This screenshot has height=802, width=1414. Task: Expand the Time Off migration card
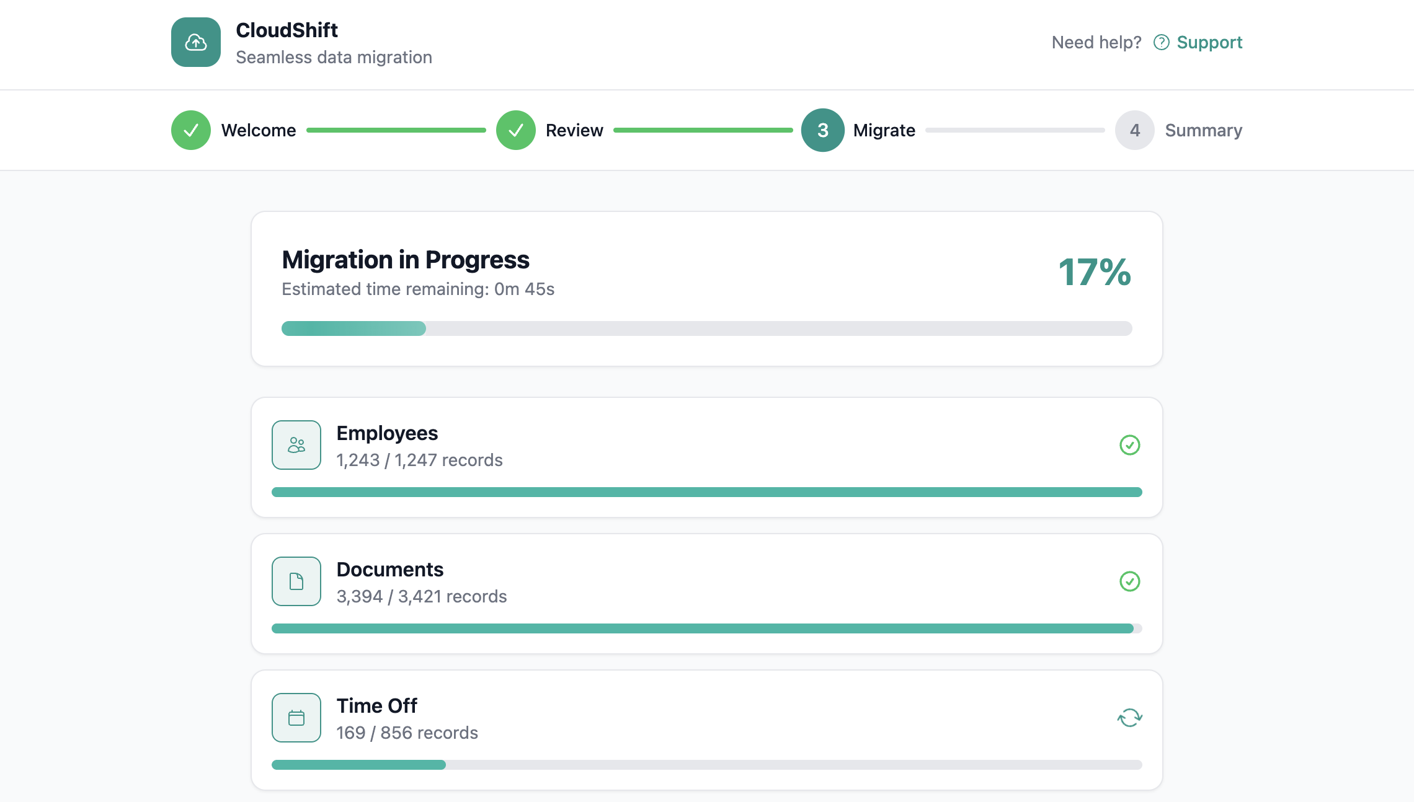tap(706, 729)
